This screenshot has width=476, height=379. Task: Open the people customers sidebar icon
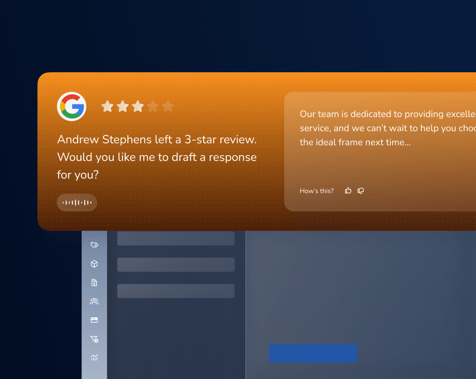pyautogui.click(x=94, y=301)
